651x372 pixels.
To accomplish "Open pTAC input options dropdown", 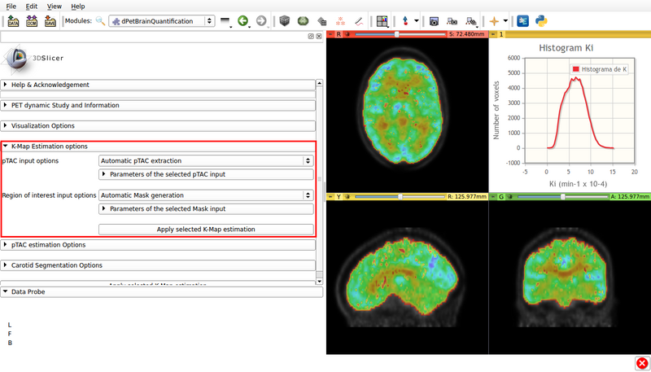I will click(x=205, y=161).
